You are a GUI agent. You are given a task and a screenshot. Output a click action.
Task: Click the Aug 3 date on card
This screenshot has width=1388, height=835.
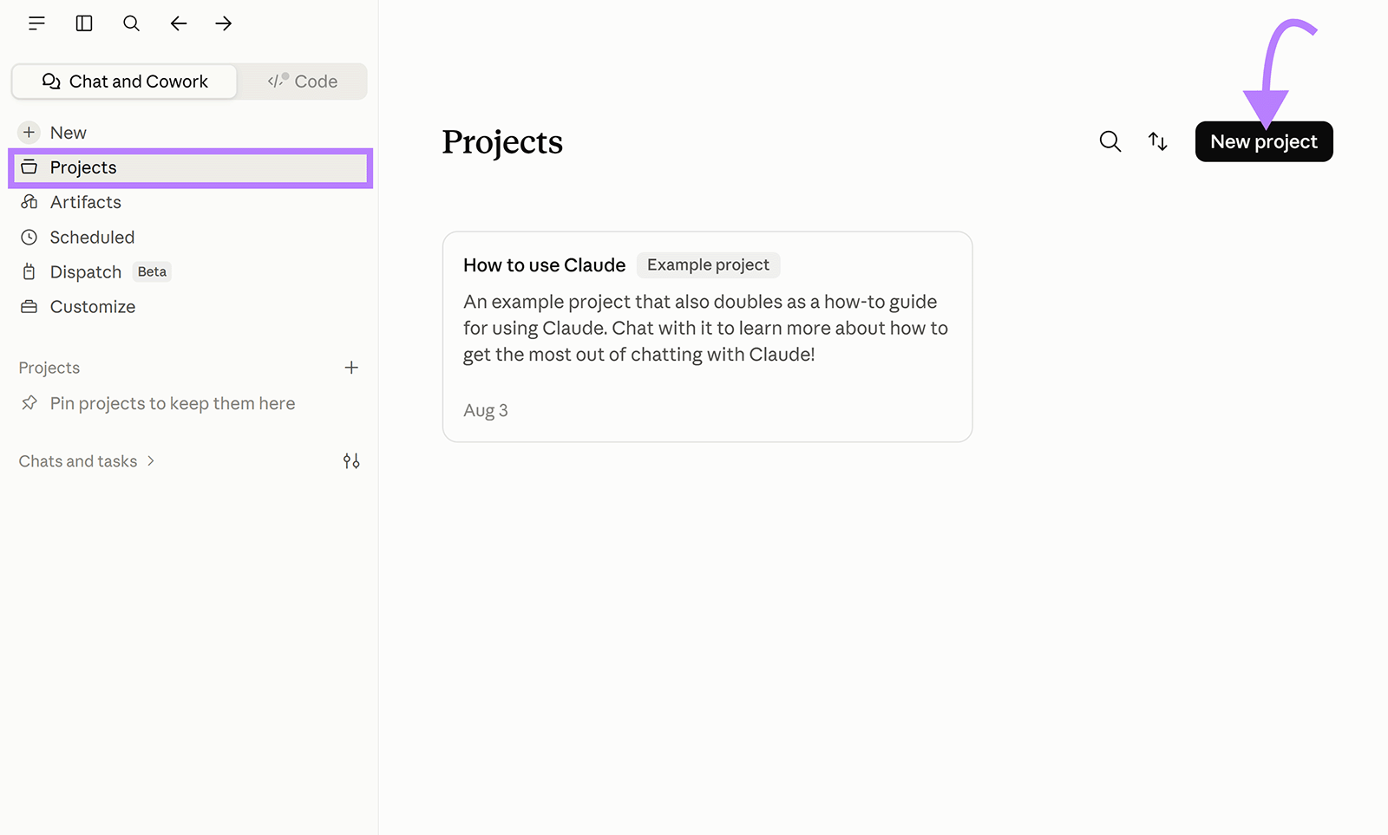(x=486, y=410)
